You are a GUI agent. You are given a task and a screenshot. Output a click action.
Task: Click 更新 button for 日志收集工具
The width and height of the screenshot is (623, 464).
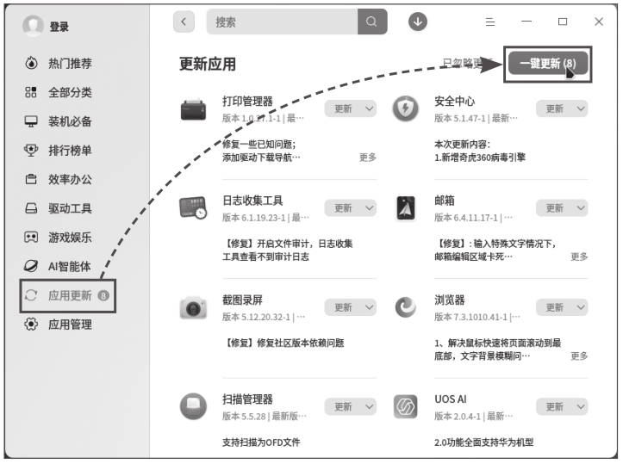point(343,208)
